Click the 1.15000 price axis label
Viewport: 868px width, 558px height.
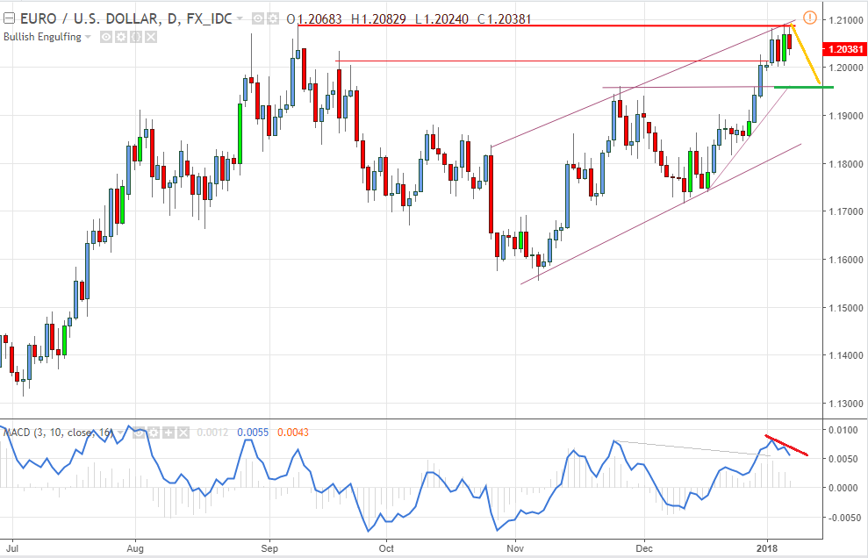click(846, 308)
